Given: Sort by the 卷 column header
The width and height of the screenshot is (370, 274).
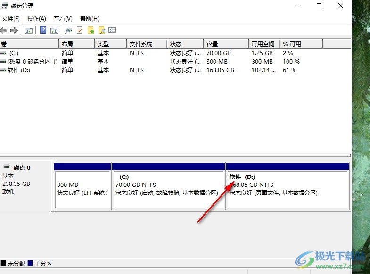Looking at the screenshot, I should 29,44.
